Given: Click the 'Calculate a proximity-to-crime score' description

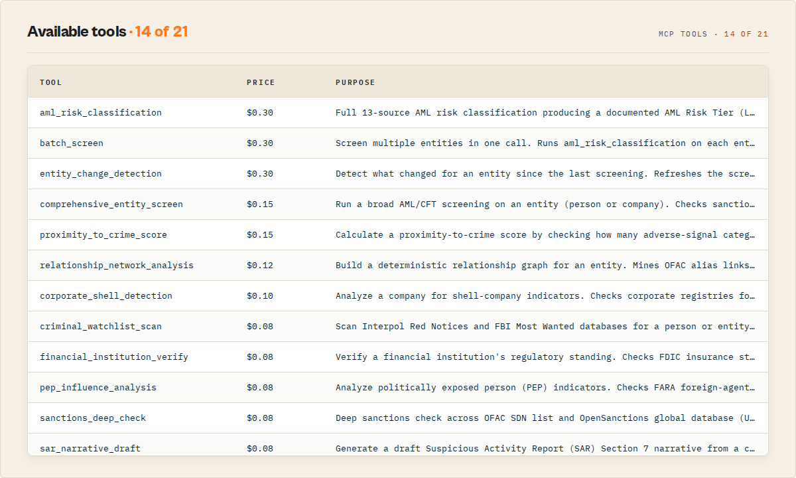Looking at the screenshot, I should click(545, 234).
